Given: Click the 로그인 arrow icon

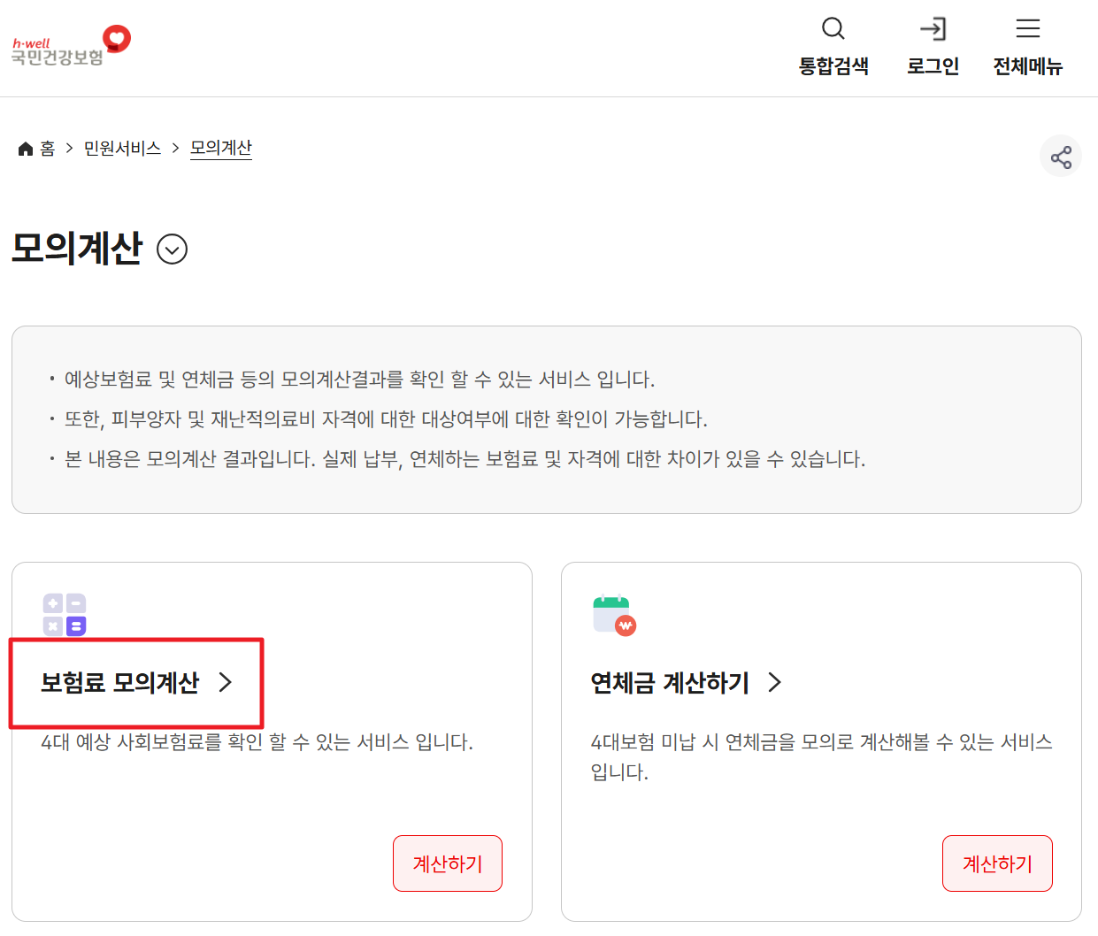Looking at the screenshot, I should pos(933,28).
